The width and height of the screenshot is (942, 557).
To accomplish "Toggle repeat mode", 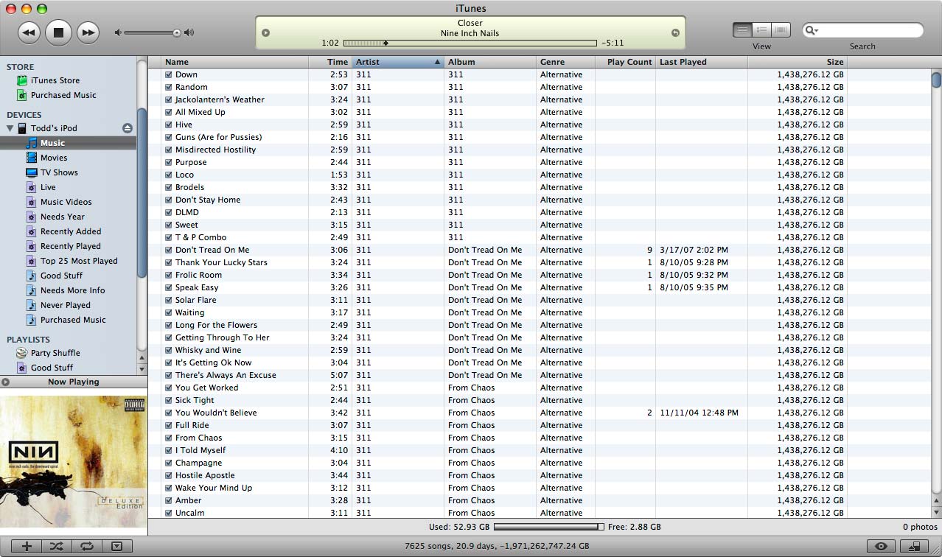I will pyautogui.click(x=86, y=546).
